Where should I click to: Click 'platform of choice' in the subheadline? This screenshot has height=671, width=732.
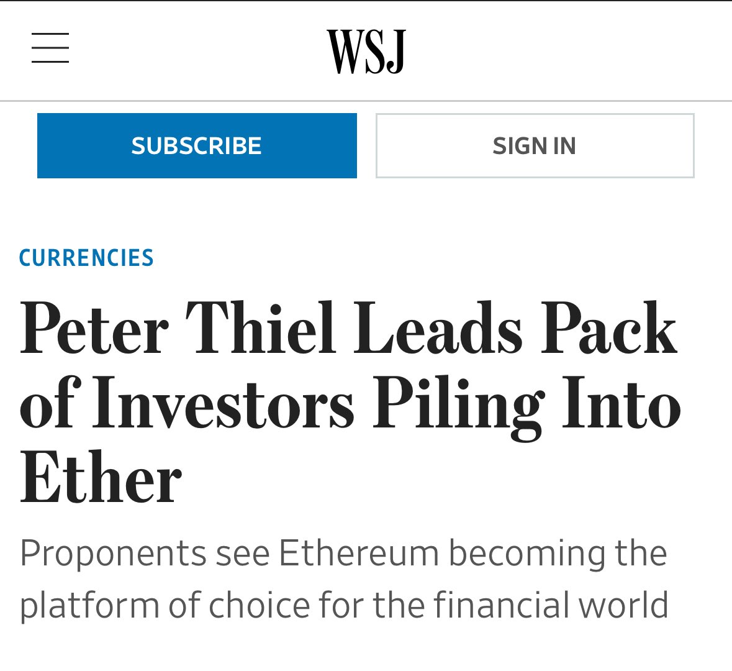click(165, 606)
